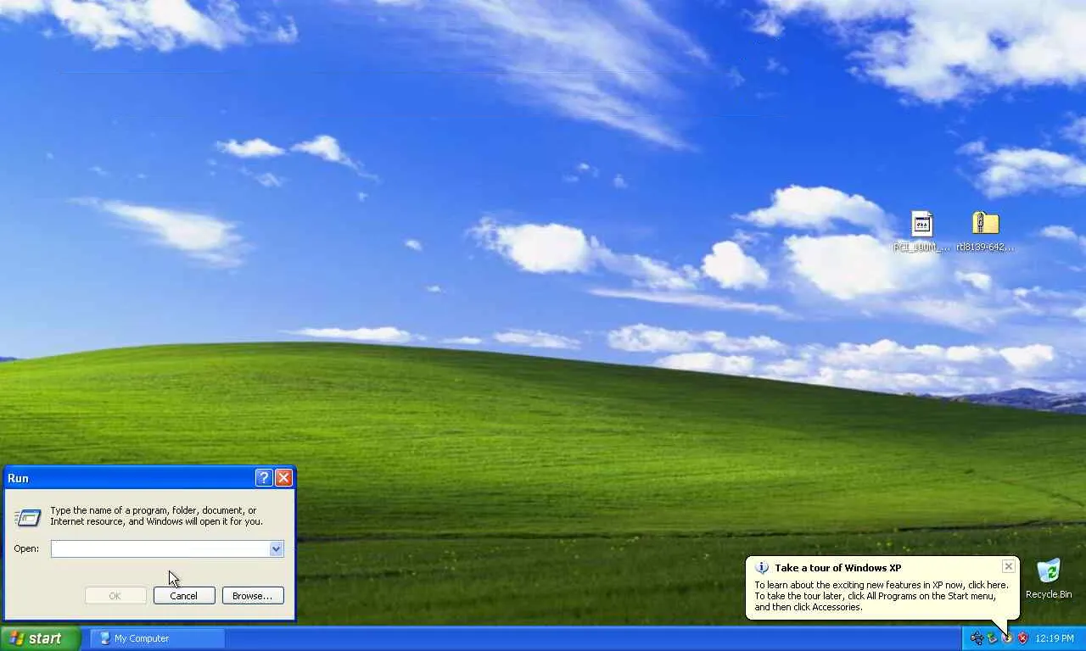Click the Run dialog's help question mark button

tap(264, 478)
